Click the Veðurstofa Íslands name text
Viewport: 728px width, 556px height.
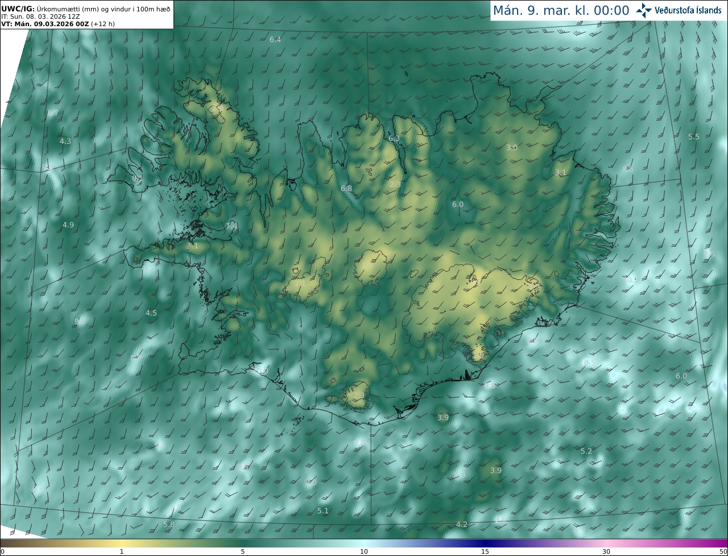pyautogui.click(x=688, y=10)
